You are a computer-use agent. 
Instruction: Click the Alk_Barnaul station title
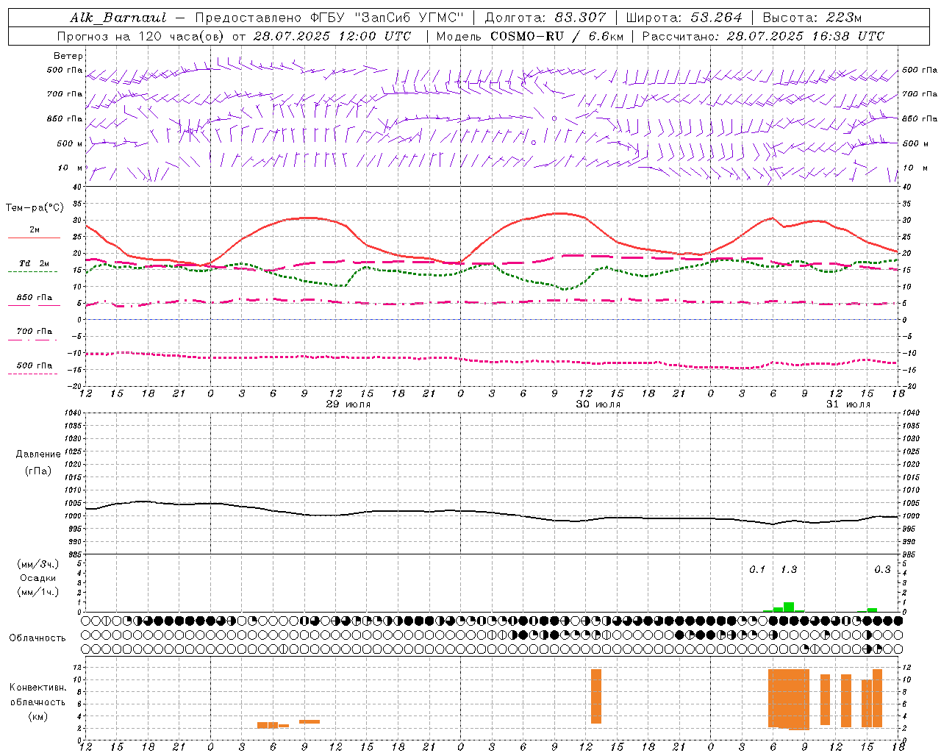coord(118,18)
